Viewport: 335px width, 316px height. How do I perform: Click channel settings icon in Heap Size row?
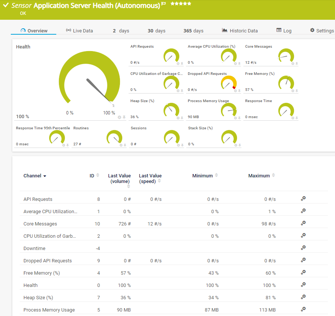(x=303, y=297)
